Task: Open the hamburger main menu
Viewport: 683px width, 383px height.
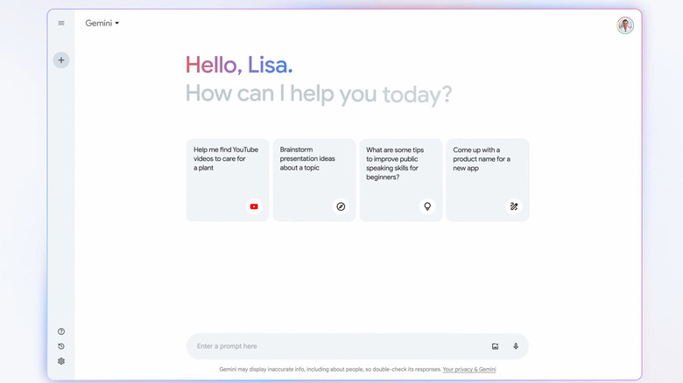Action: pyautogui.click(x=61, y=24)
